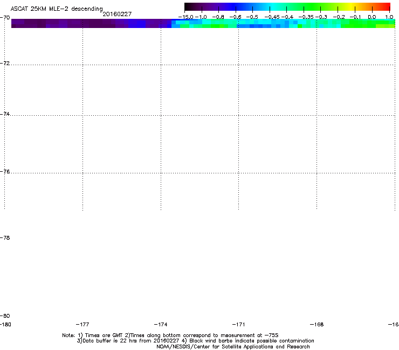
Task: Click the yellow section of the colorbar
Action: (x=351, y=6)
